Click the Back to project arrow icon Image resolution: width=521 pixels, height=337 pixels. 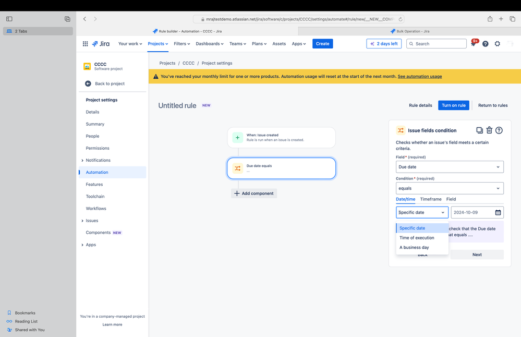[88, 84]
